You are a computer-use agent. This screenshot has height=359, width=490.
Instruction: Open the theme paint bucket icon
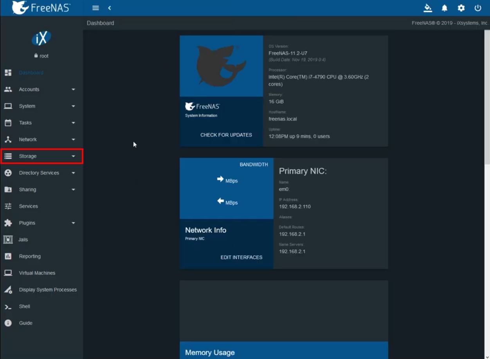click(x=428, y=8)
